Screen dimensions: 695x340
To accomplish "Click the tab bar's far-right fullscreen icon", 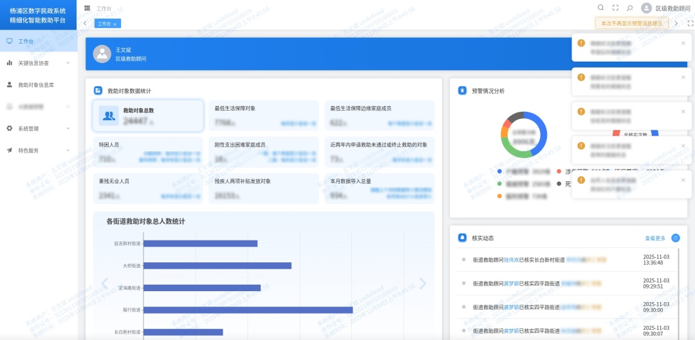I will 690,23.
